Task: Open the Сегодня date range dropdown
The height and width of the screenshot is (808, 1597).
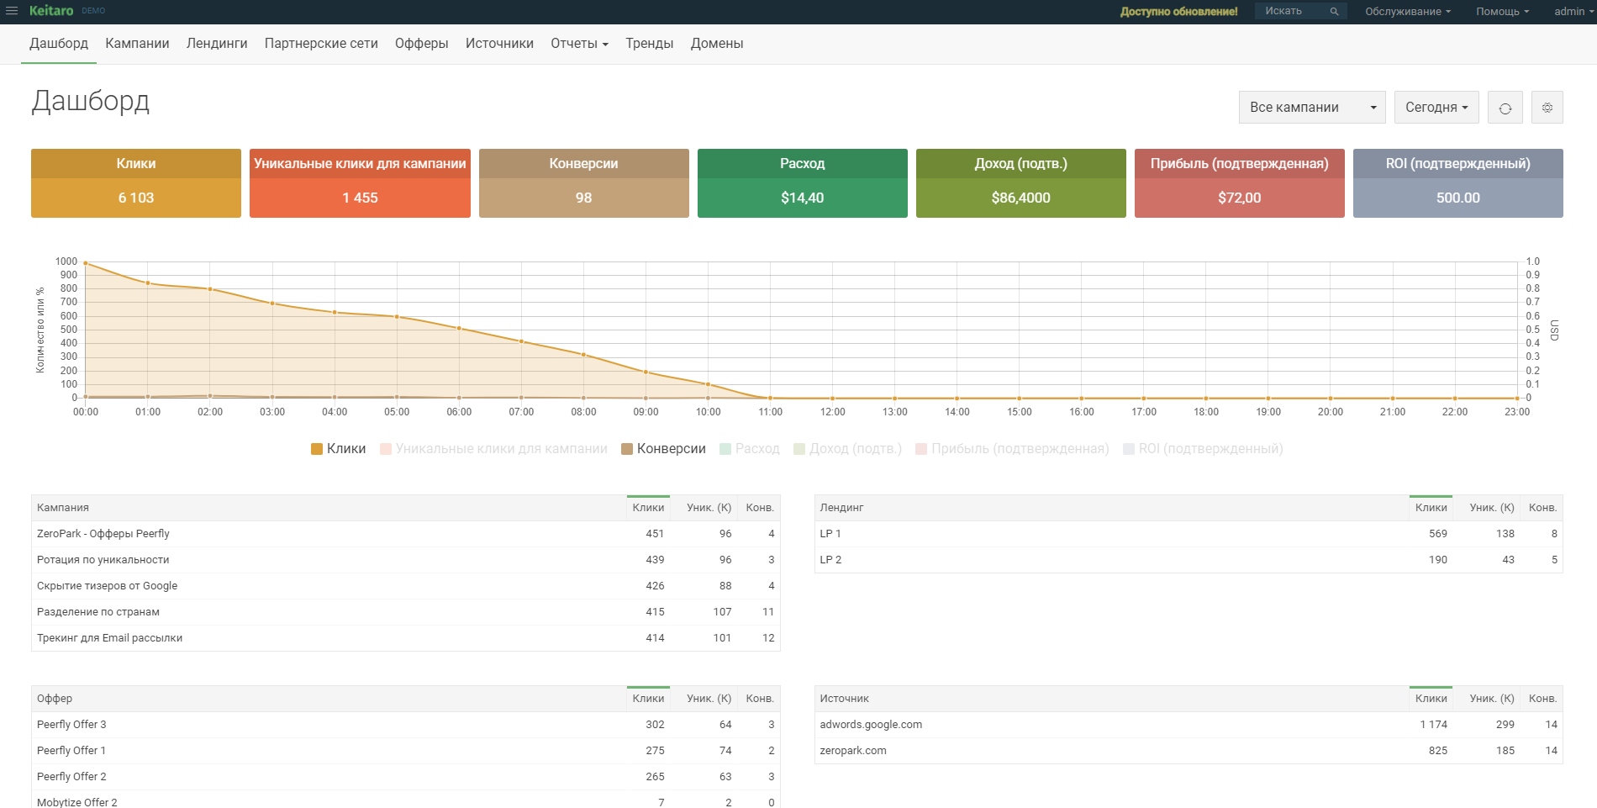Action: pyautogui.click(x=1436, y=108)
